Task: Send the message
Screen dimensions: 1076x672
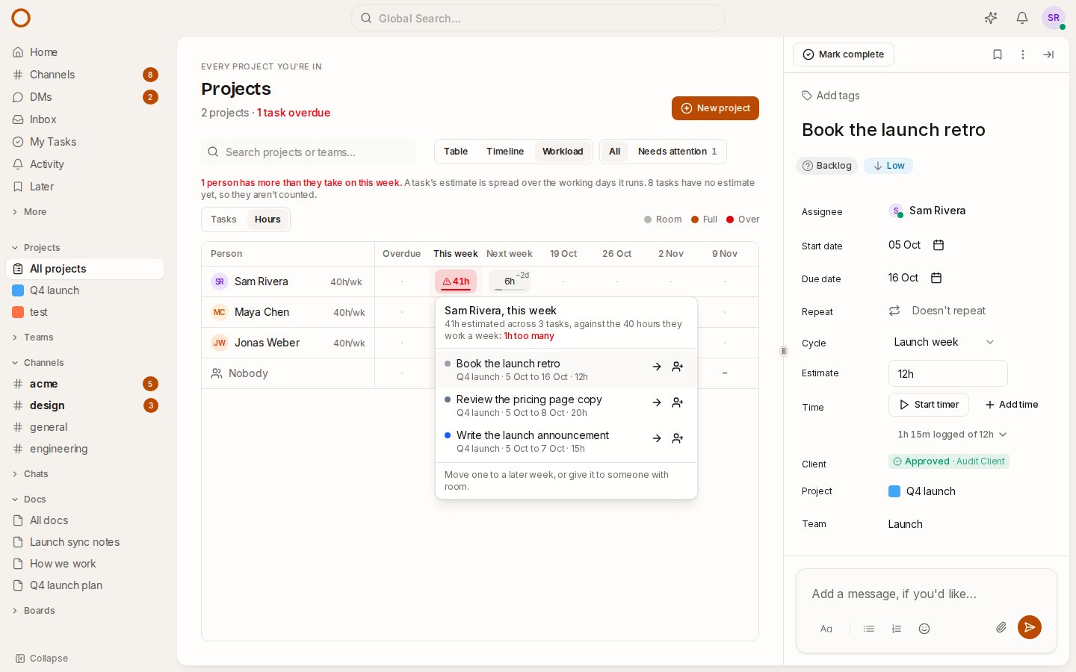Action: tap(1030, 627)
